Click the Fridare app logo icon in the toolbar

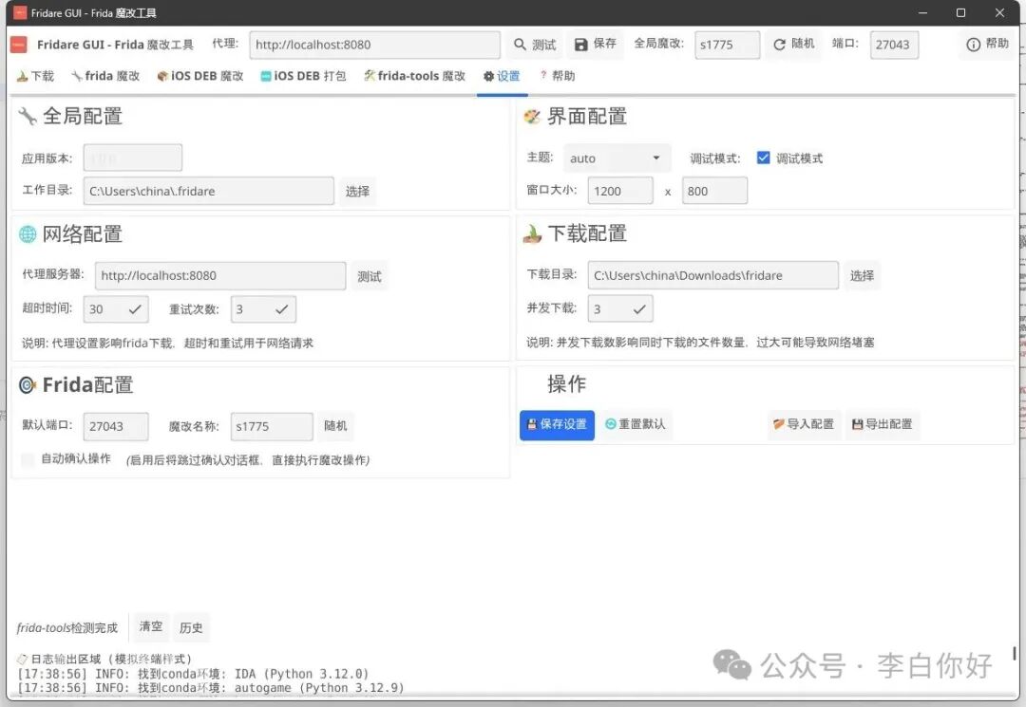point(19,45)
